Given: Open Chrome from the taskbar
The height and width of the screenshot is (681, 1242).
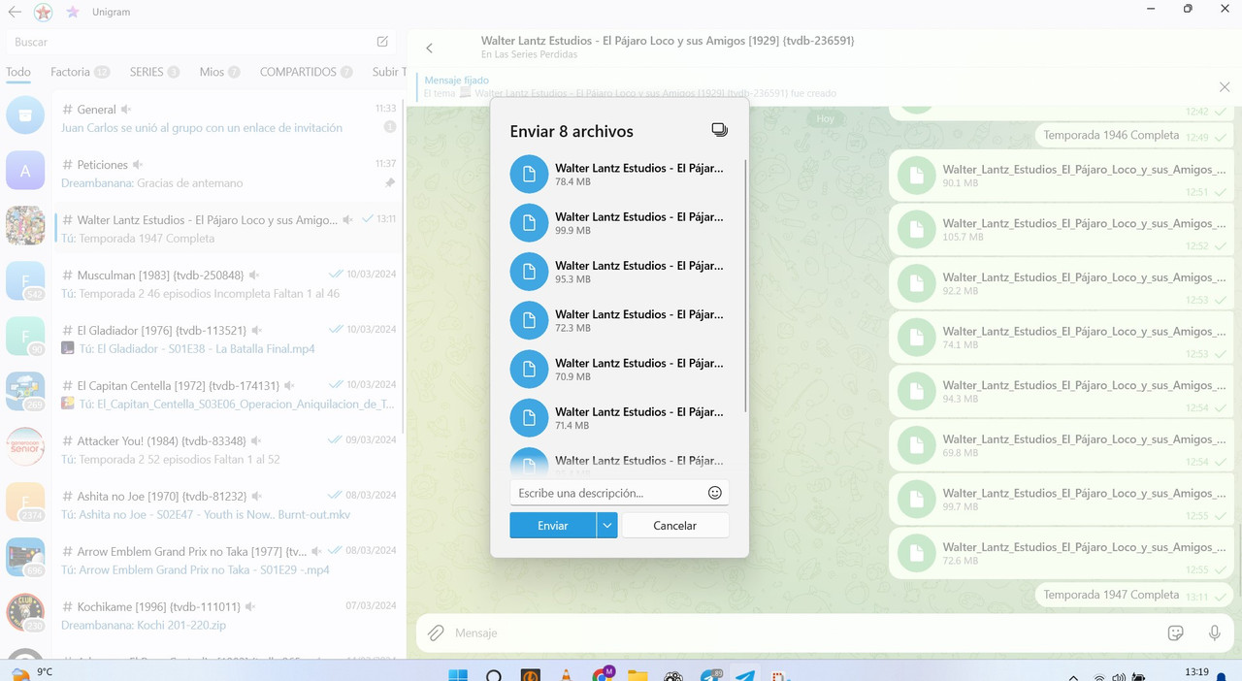Looking at the screenshot, I should 604,674.
